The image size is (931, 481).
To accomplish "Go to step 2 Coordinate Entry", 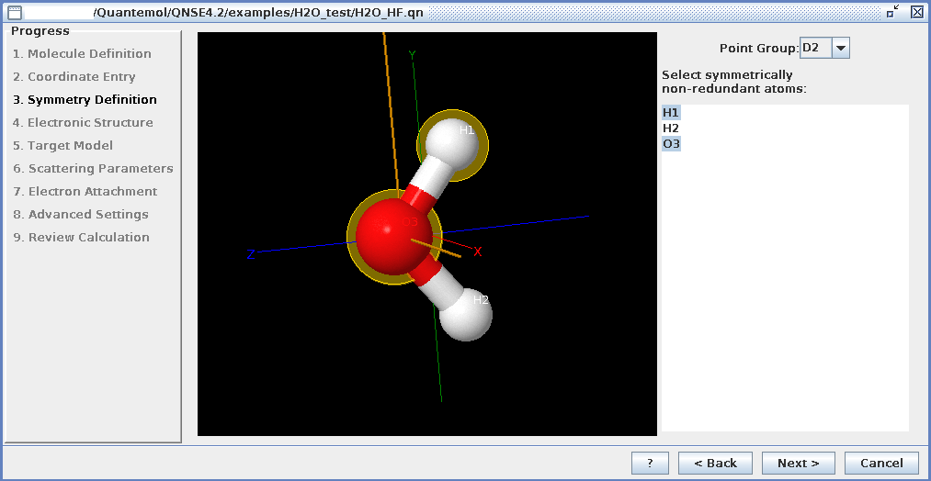I will point(74,77).
